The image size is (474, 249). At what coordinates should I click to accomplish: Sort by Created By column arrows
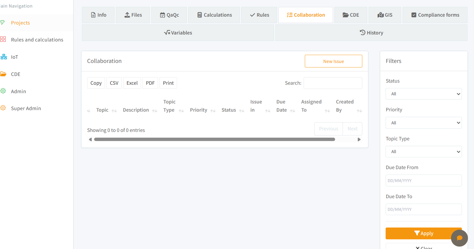click(x=359, y=111)
